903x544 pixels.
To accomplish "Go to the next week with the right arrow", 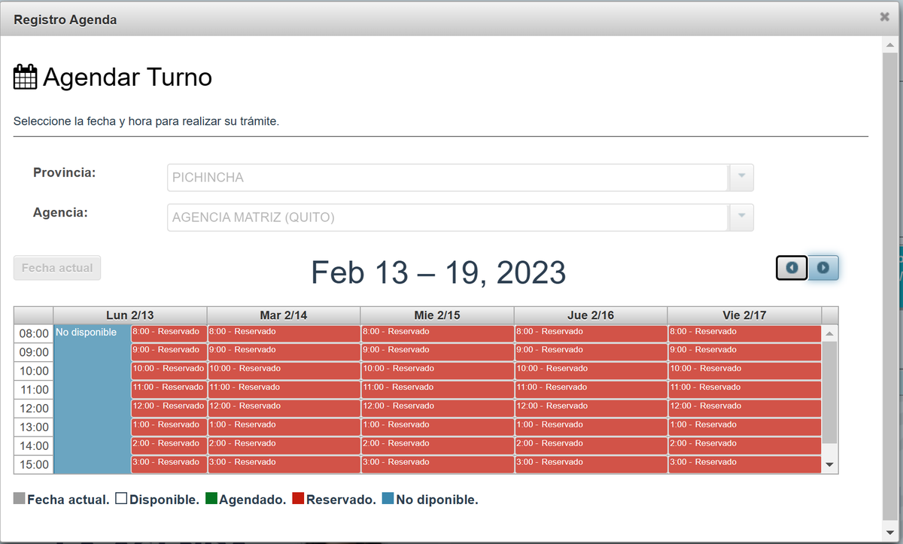I will 823,268.
